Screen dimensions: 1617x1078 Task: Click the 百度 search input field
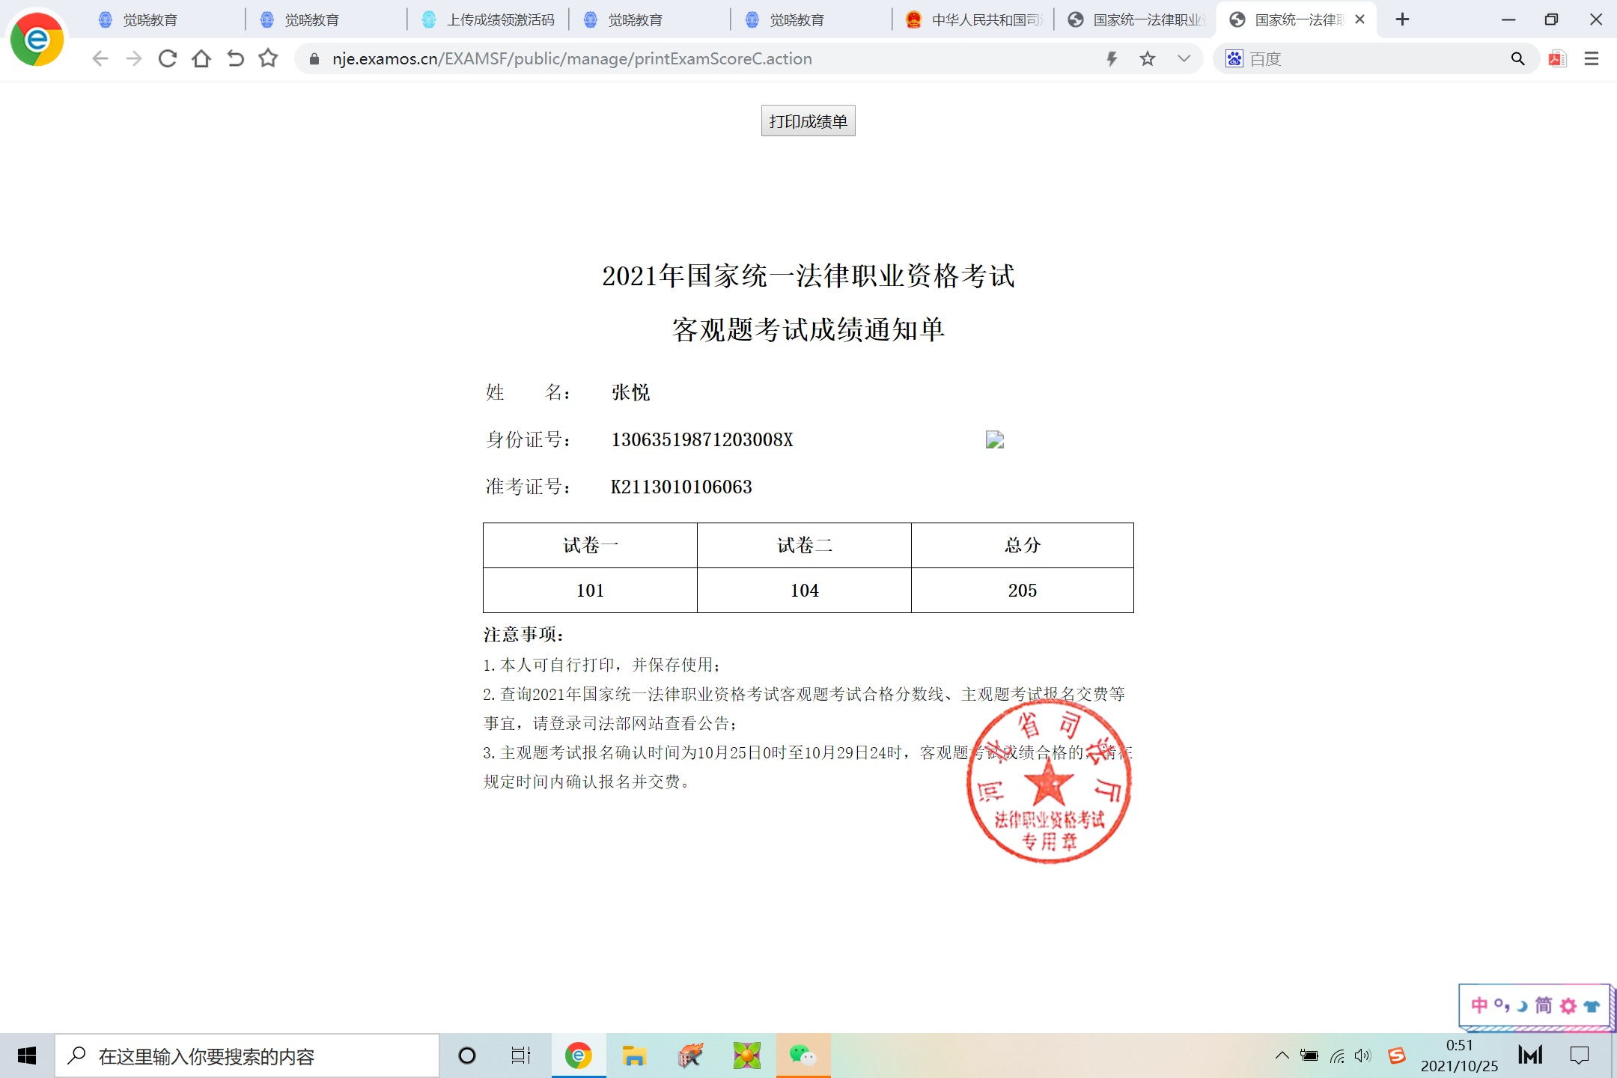point(1377,59)
